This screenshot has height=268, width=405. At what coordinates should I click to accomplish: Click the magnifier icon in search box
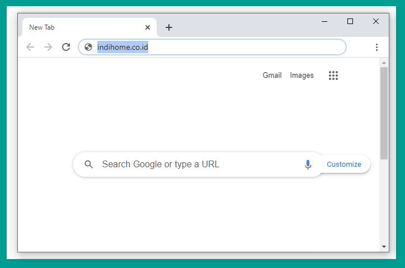(88, 164)
